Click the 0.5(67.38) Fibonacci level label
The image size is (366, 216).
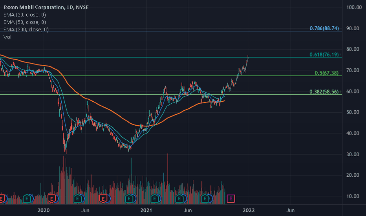pyautogui.click(x=327, y=73)
